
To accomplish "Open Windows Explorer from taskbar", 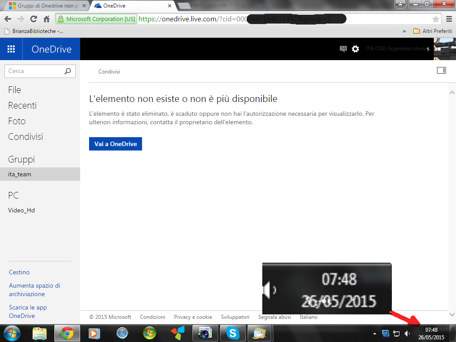I will (40, 333).
